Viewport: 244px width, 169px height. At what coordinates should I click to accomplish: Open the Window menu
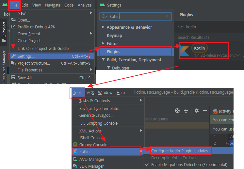click(105, 93)
